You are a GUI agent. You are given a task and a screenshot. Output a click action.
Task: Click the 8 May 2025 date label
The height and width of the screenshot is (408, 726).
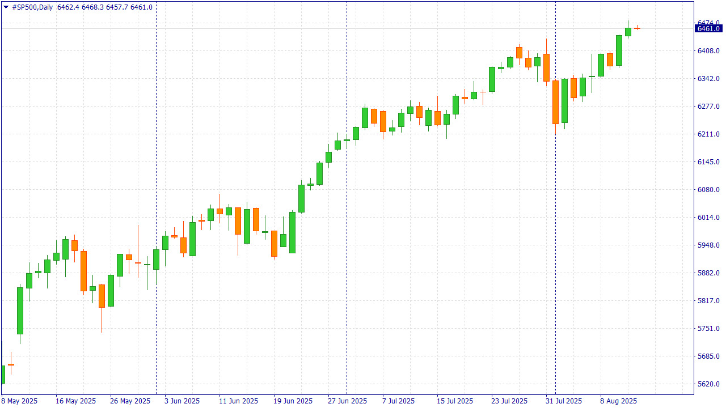tap(19, 401)
